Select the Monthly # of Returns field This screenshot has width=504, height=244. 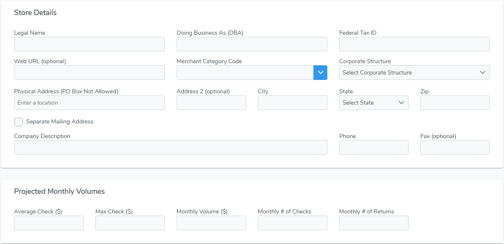tap(374, 223)
